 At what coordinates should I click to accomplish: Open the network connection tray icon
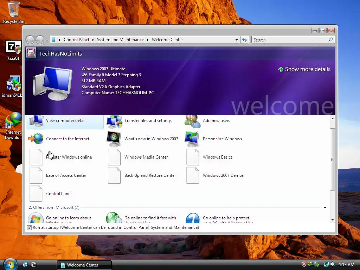tap(326, 264)
